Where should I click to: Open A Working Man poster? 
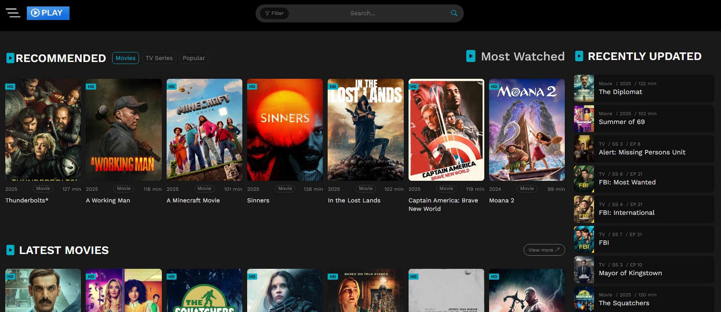pyautogui.click(x=124, y=130)
